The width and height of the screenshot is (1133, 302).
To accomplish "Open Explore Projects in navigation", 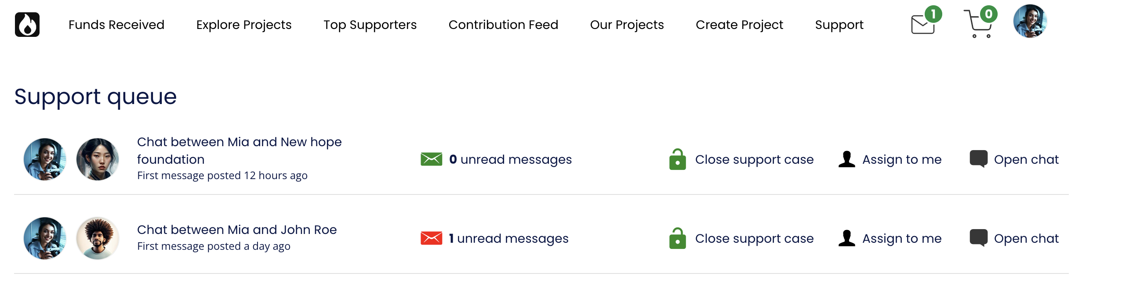I will pyautogui.click(x=243, y=25).
